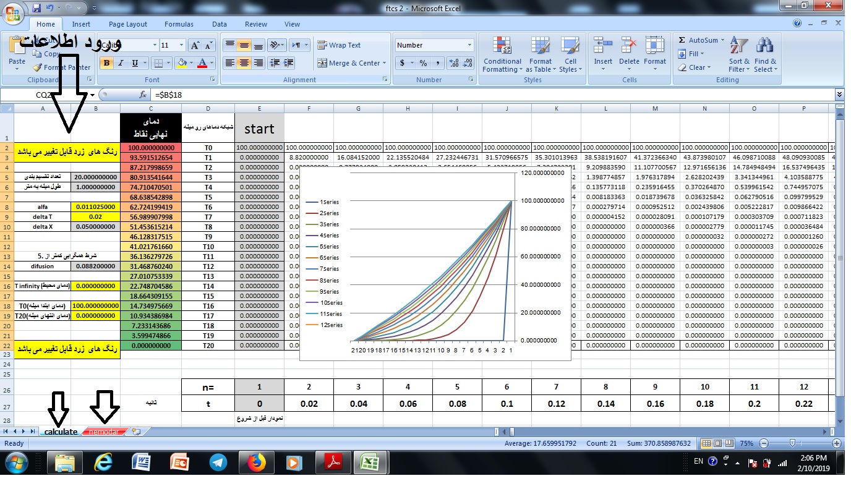This screenshot has height=481, width=851.
Task: Toggle Bold formatting
Action: tap(106, 63)
